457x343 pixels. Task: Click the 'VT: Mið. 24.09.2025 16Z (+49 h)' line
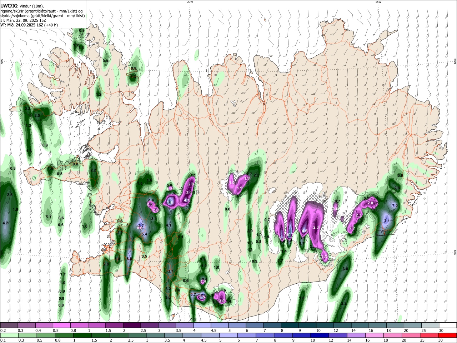[x=29, y=25]
